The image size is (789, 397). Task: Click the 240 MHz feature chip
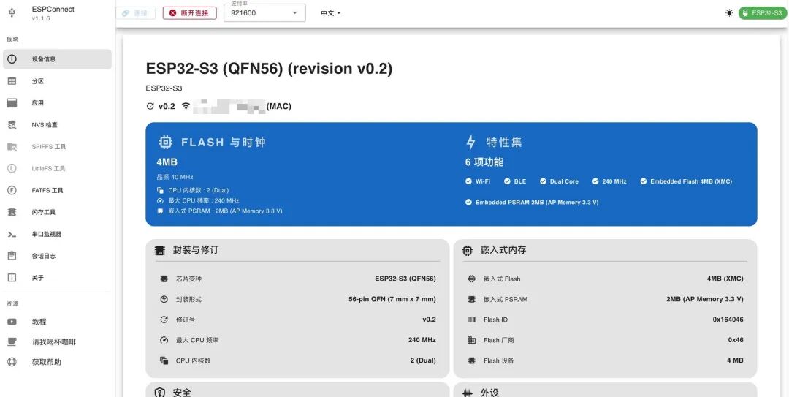609,181
